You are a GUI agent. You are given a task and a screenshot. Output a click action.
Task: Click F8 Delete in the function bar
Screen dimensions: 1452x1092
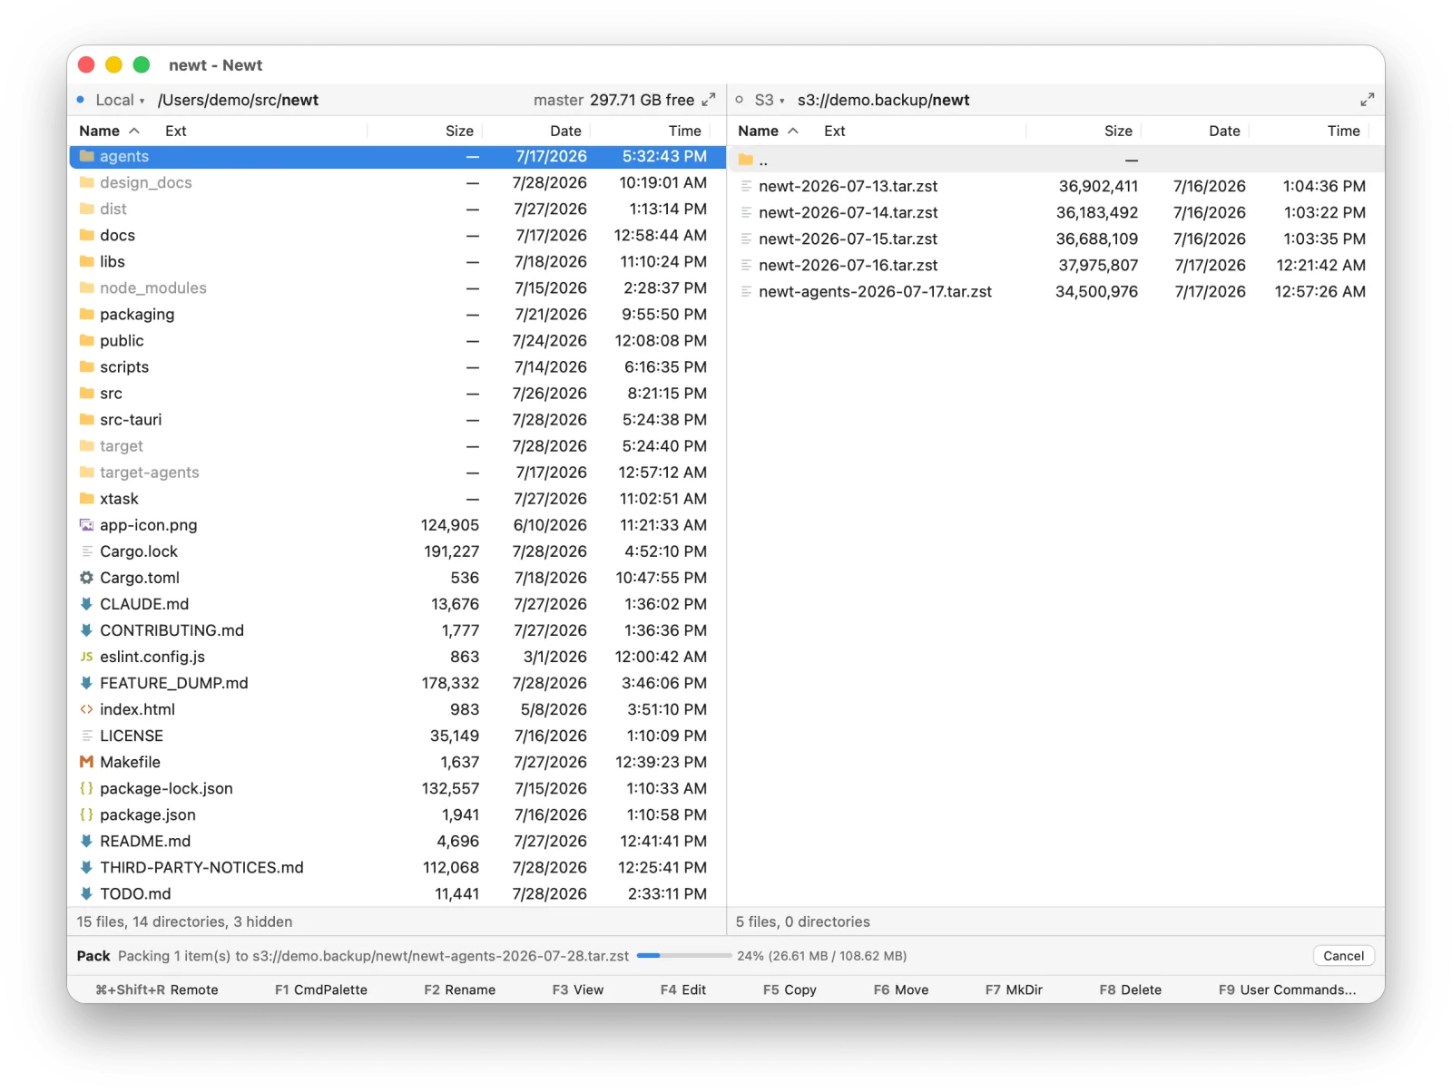[1130, 990]
